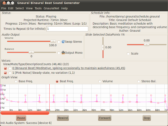Enable the Output Mono checkbox
Viewport: 168px width, 126px height.
coord(59,53)
